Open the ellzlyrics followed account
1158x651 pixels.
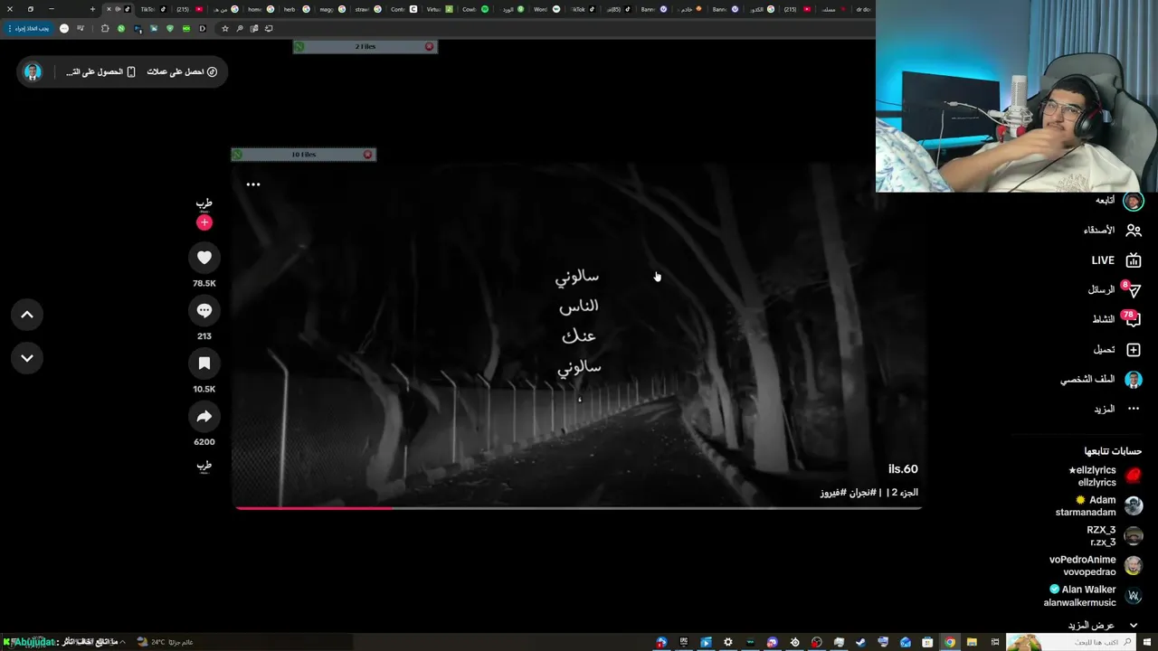(1106, 476)
